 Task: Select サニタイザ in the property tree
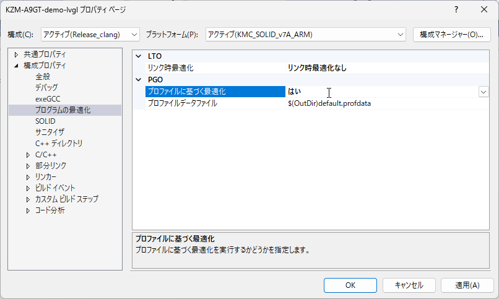(50, 132)
